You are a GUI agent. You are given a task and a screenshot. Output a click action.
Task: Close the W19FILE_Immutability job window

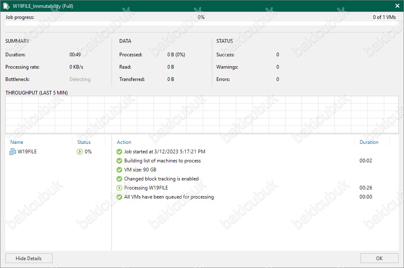coord(397,6)
